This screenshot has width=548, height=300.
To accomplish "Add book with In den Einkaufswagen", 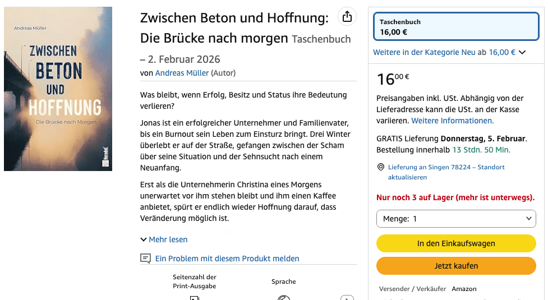I will pos(456,244).
